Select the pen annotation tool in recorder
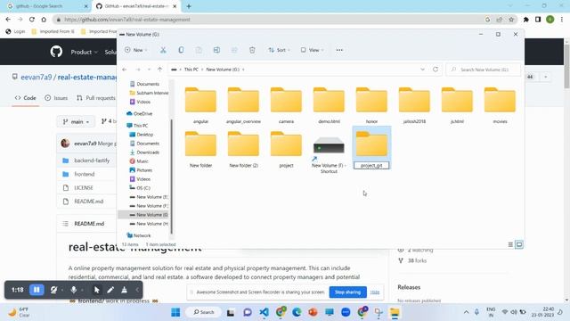 110,290
